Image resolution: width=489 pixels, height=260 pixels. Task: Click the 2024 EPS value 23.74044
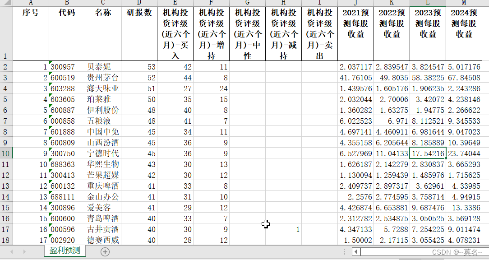click(x=464, y=153)
